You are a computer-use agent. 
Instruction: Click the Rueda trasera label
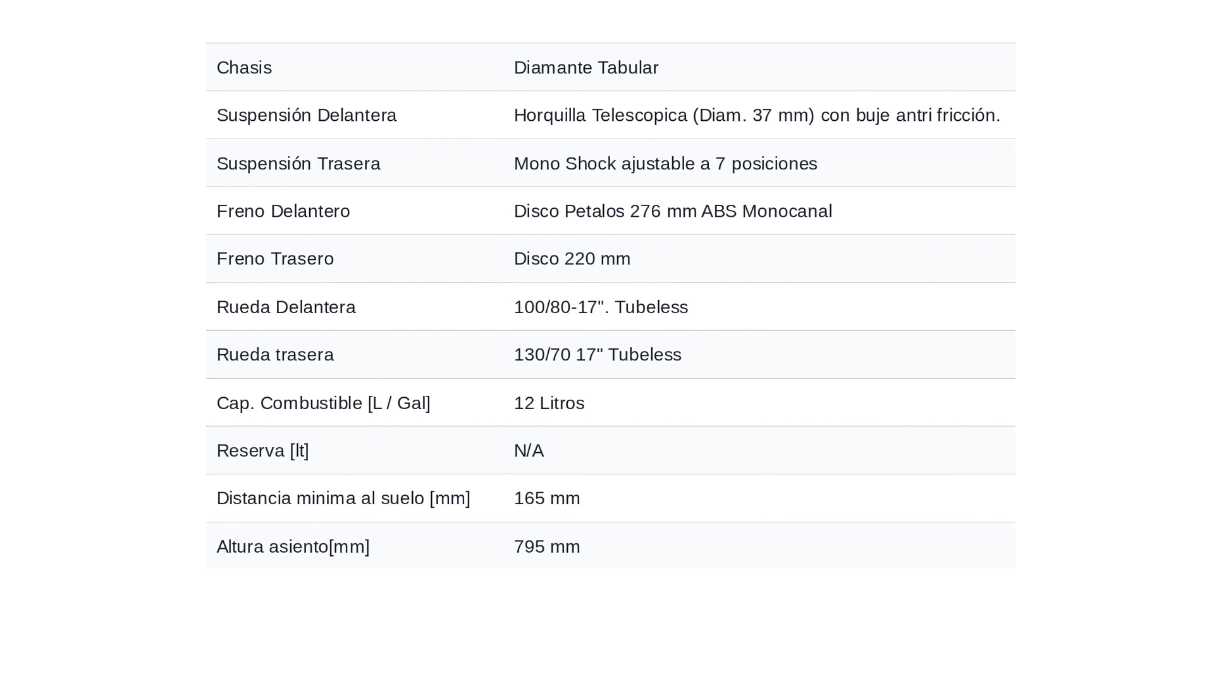(x=274, y=355)
